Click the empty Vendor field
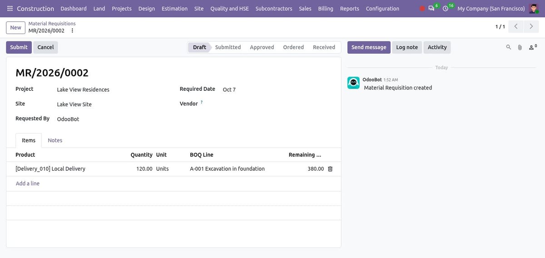 (x=277, y=104)
